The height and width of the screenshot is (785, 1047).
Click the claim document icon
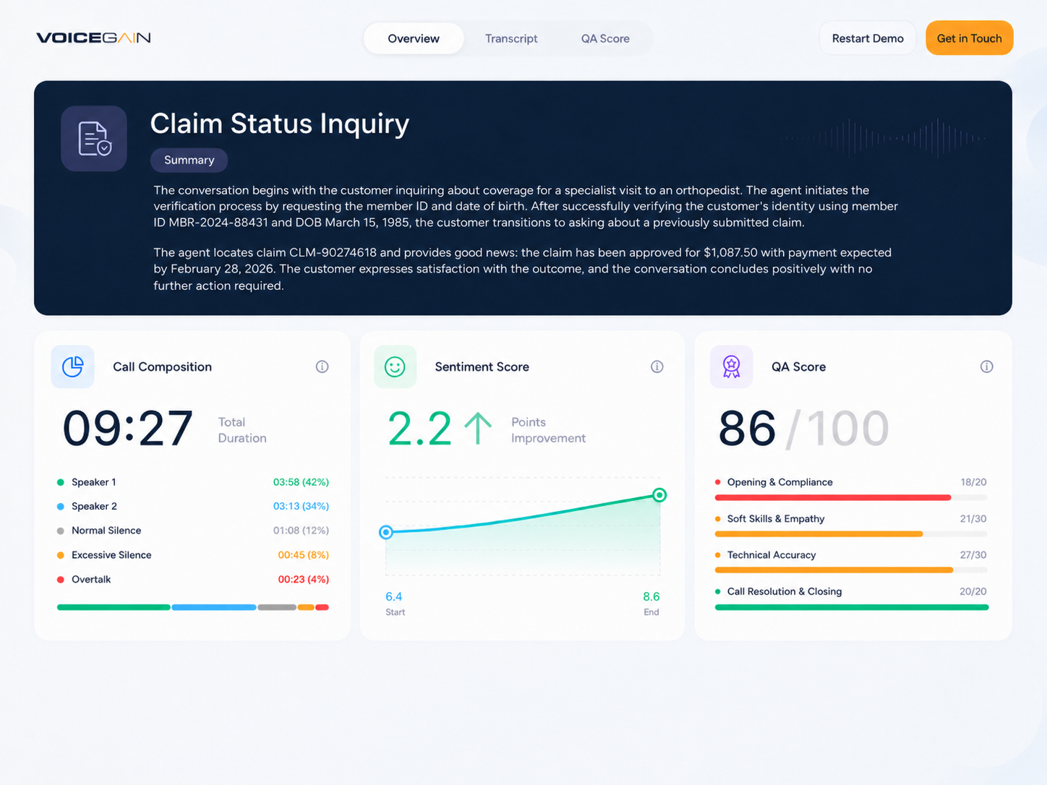tap(94, 139)
